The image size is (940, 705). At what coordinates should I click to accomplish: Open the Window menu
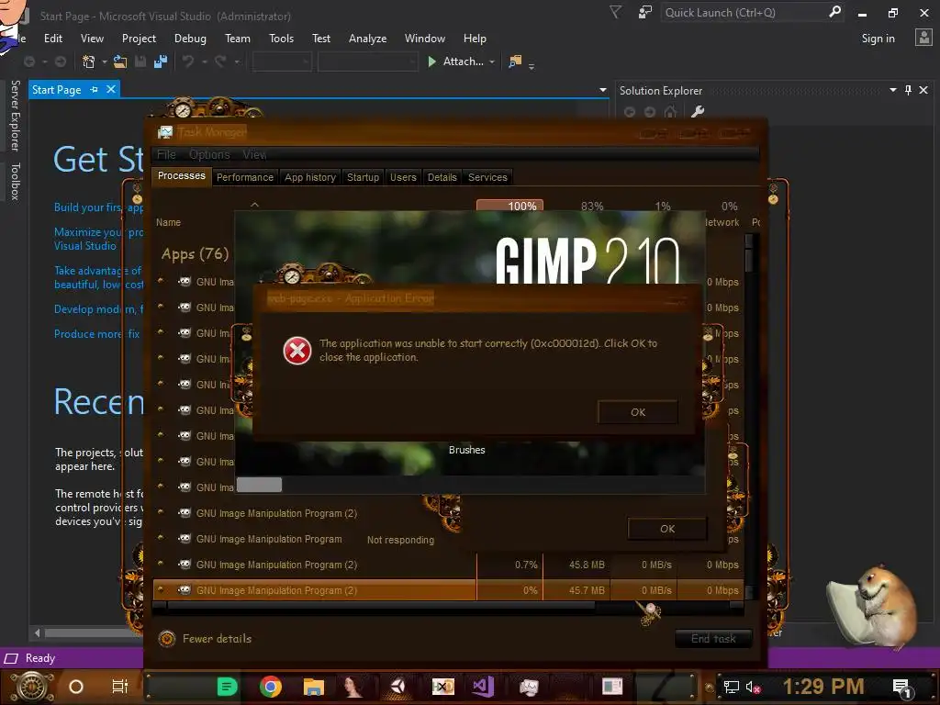tap(424, 39)
